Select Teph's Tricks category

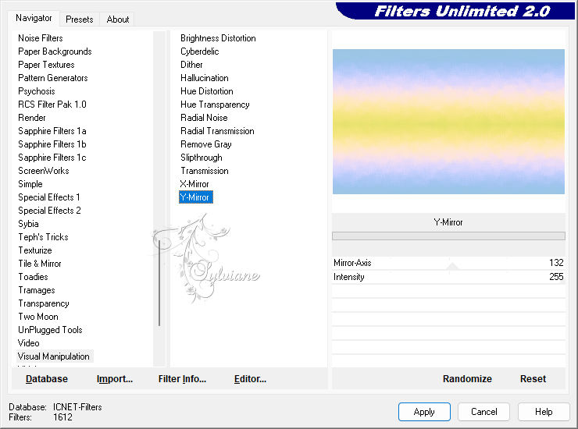point(44,237)
